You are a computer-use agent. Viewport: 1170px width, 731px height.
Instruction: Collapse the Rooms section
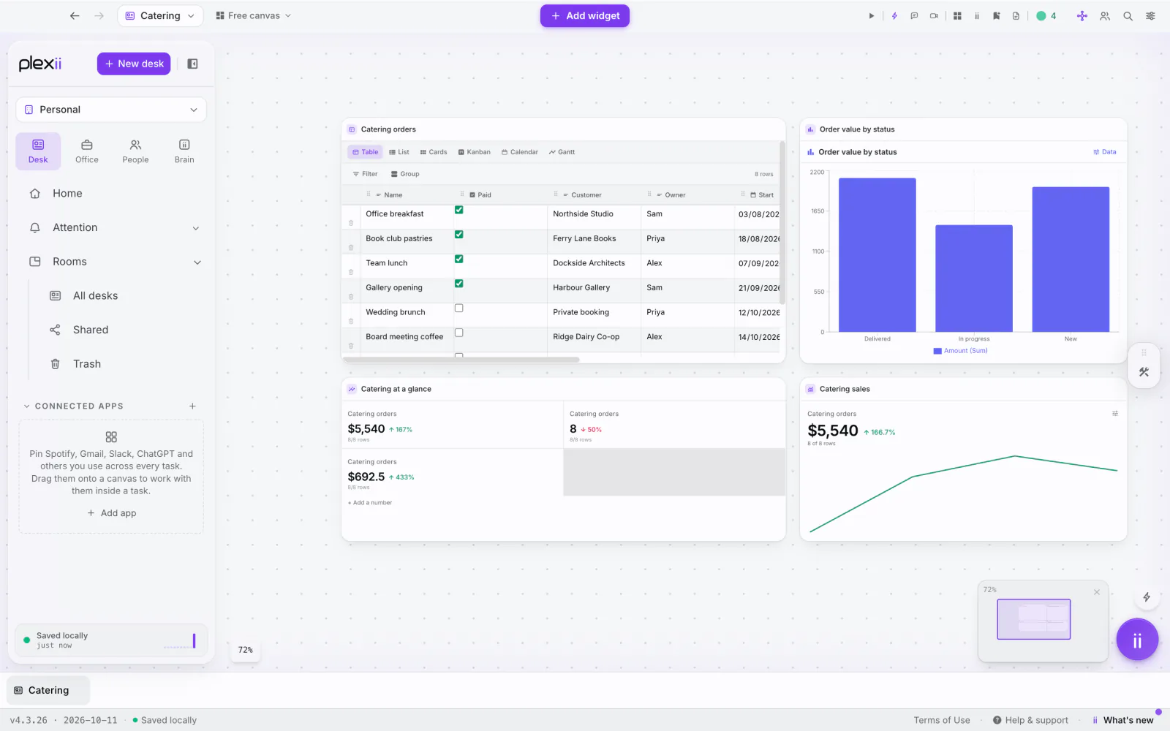coord(197,262)
